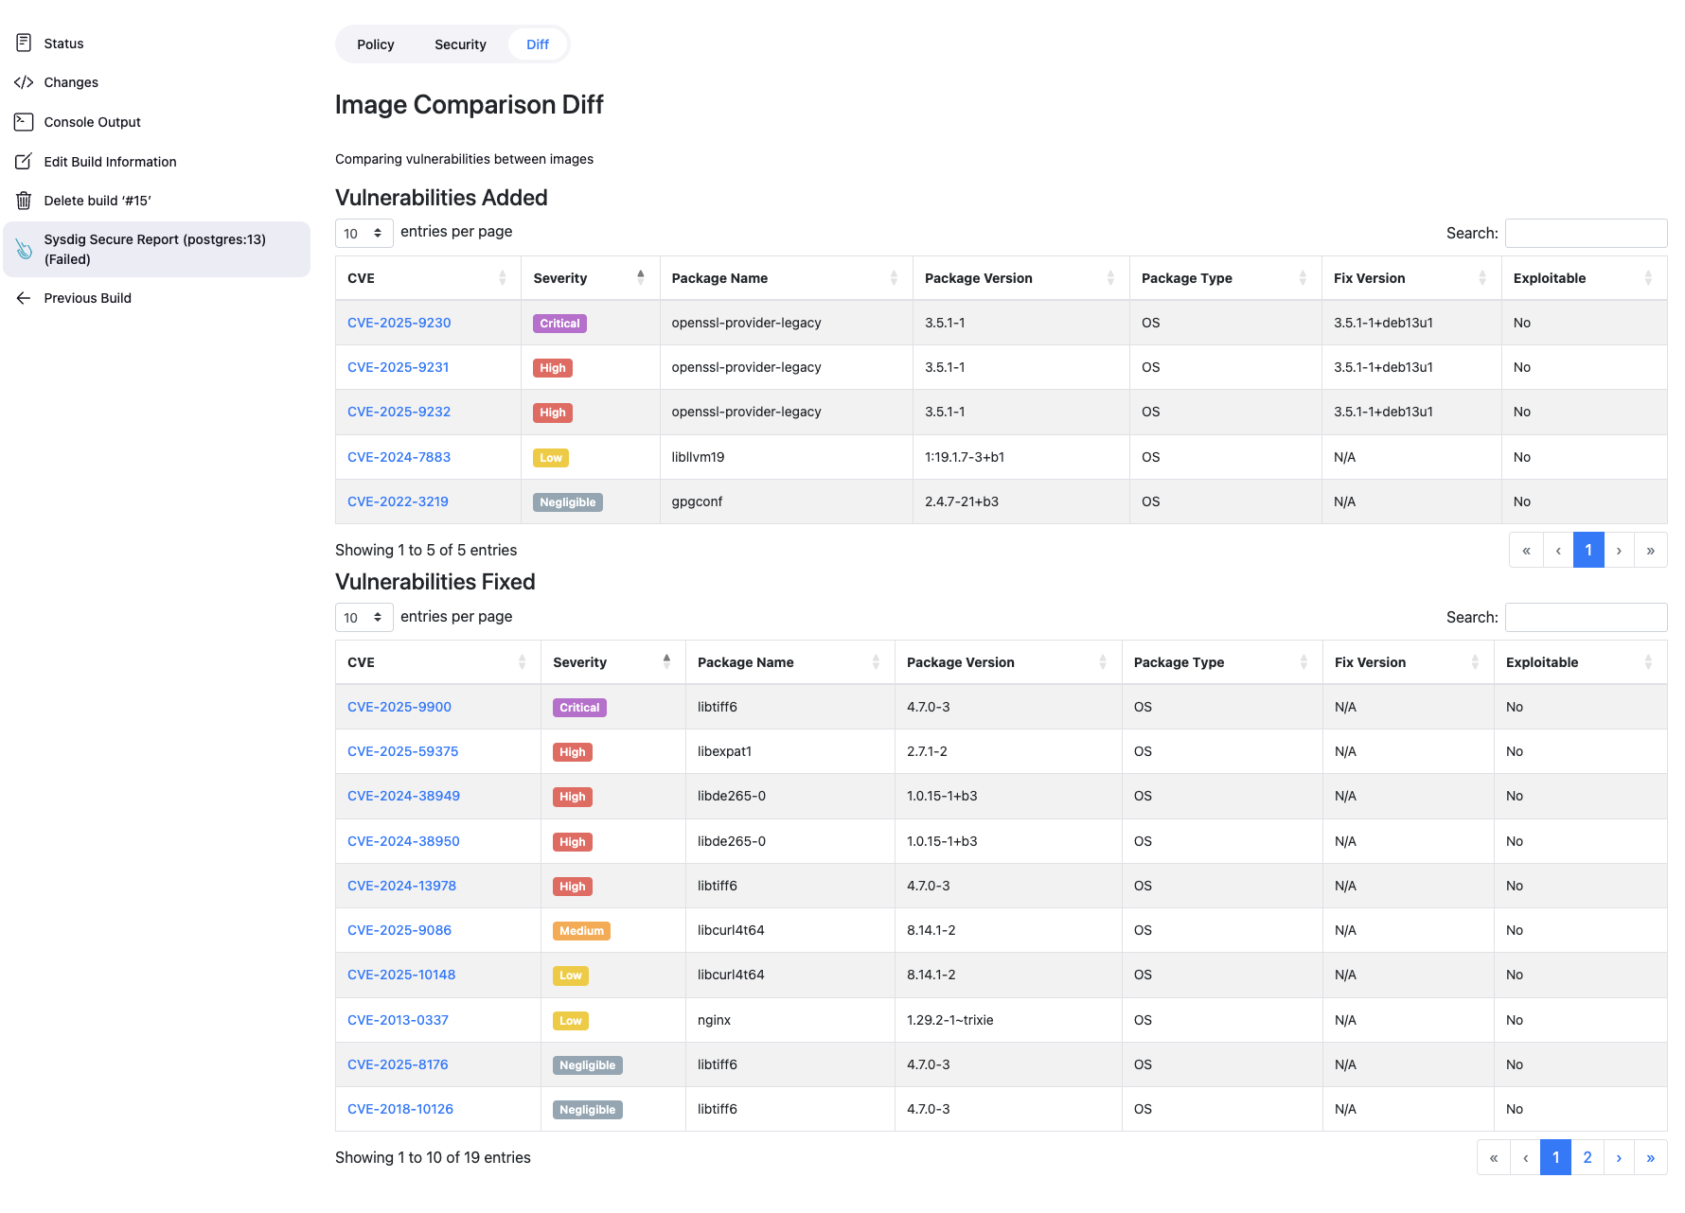Click the trash icon for Delete build
Viewport: 1685px width, 1213px height.
(x=24, y=201)
